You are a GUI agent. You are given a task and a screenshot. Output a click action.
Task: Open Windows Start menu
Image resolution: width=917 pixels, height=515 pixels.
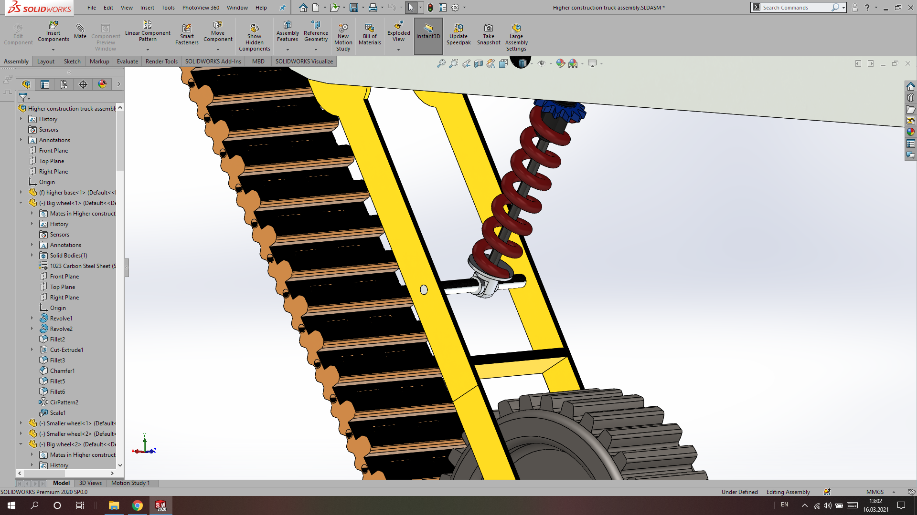click(11, 505)
